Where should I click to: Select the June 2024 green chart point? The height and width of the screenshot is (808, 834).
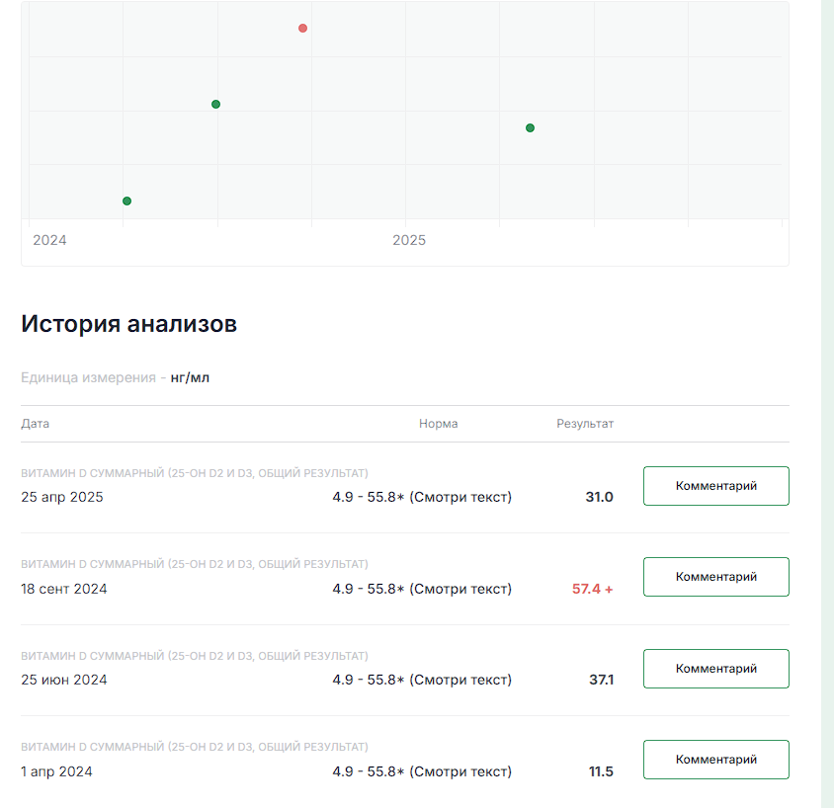(215, 104)
